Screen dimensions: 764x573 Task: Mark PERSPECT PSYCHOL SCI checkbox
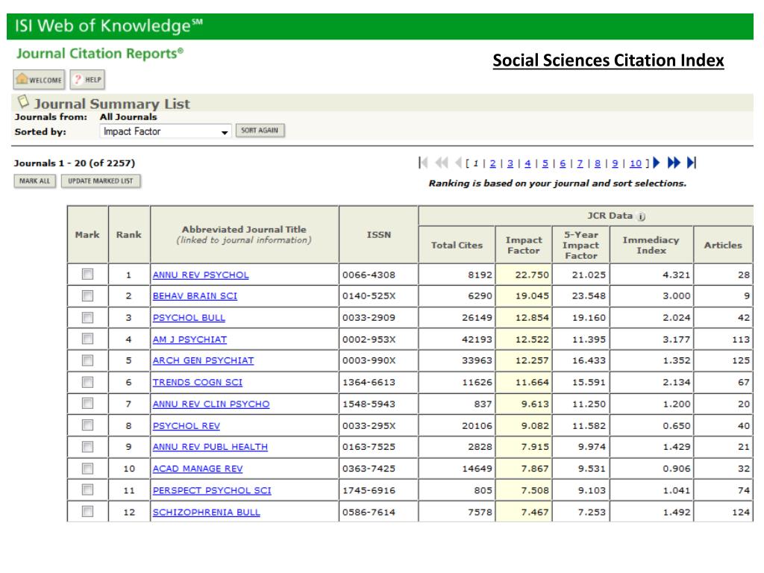pos(88,489)
